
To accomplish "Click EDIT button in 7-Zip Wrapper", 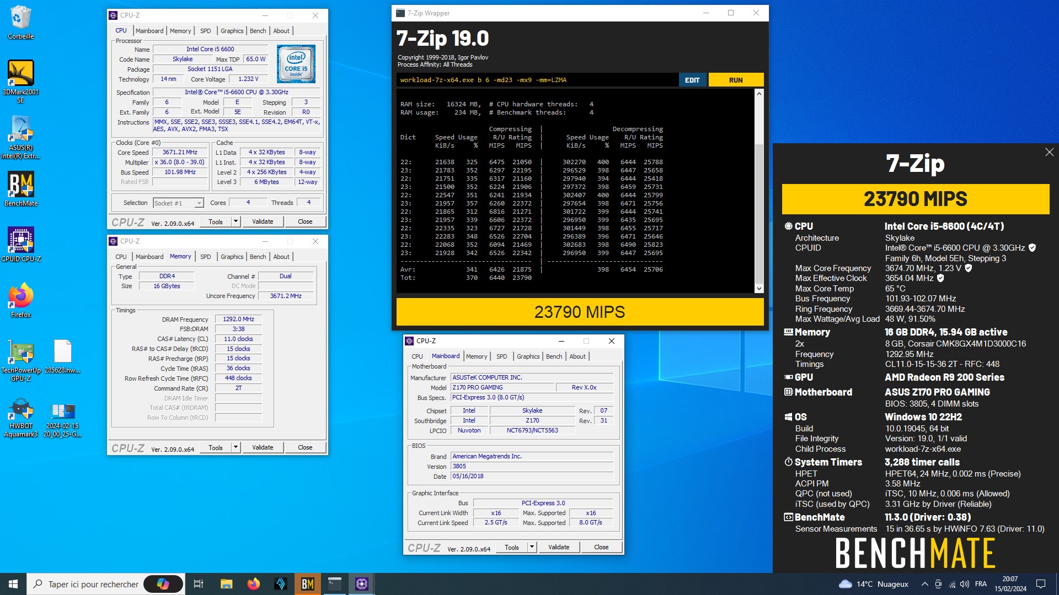I will coord(692,80).
